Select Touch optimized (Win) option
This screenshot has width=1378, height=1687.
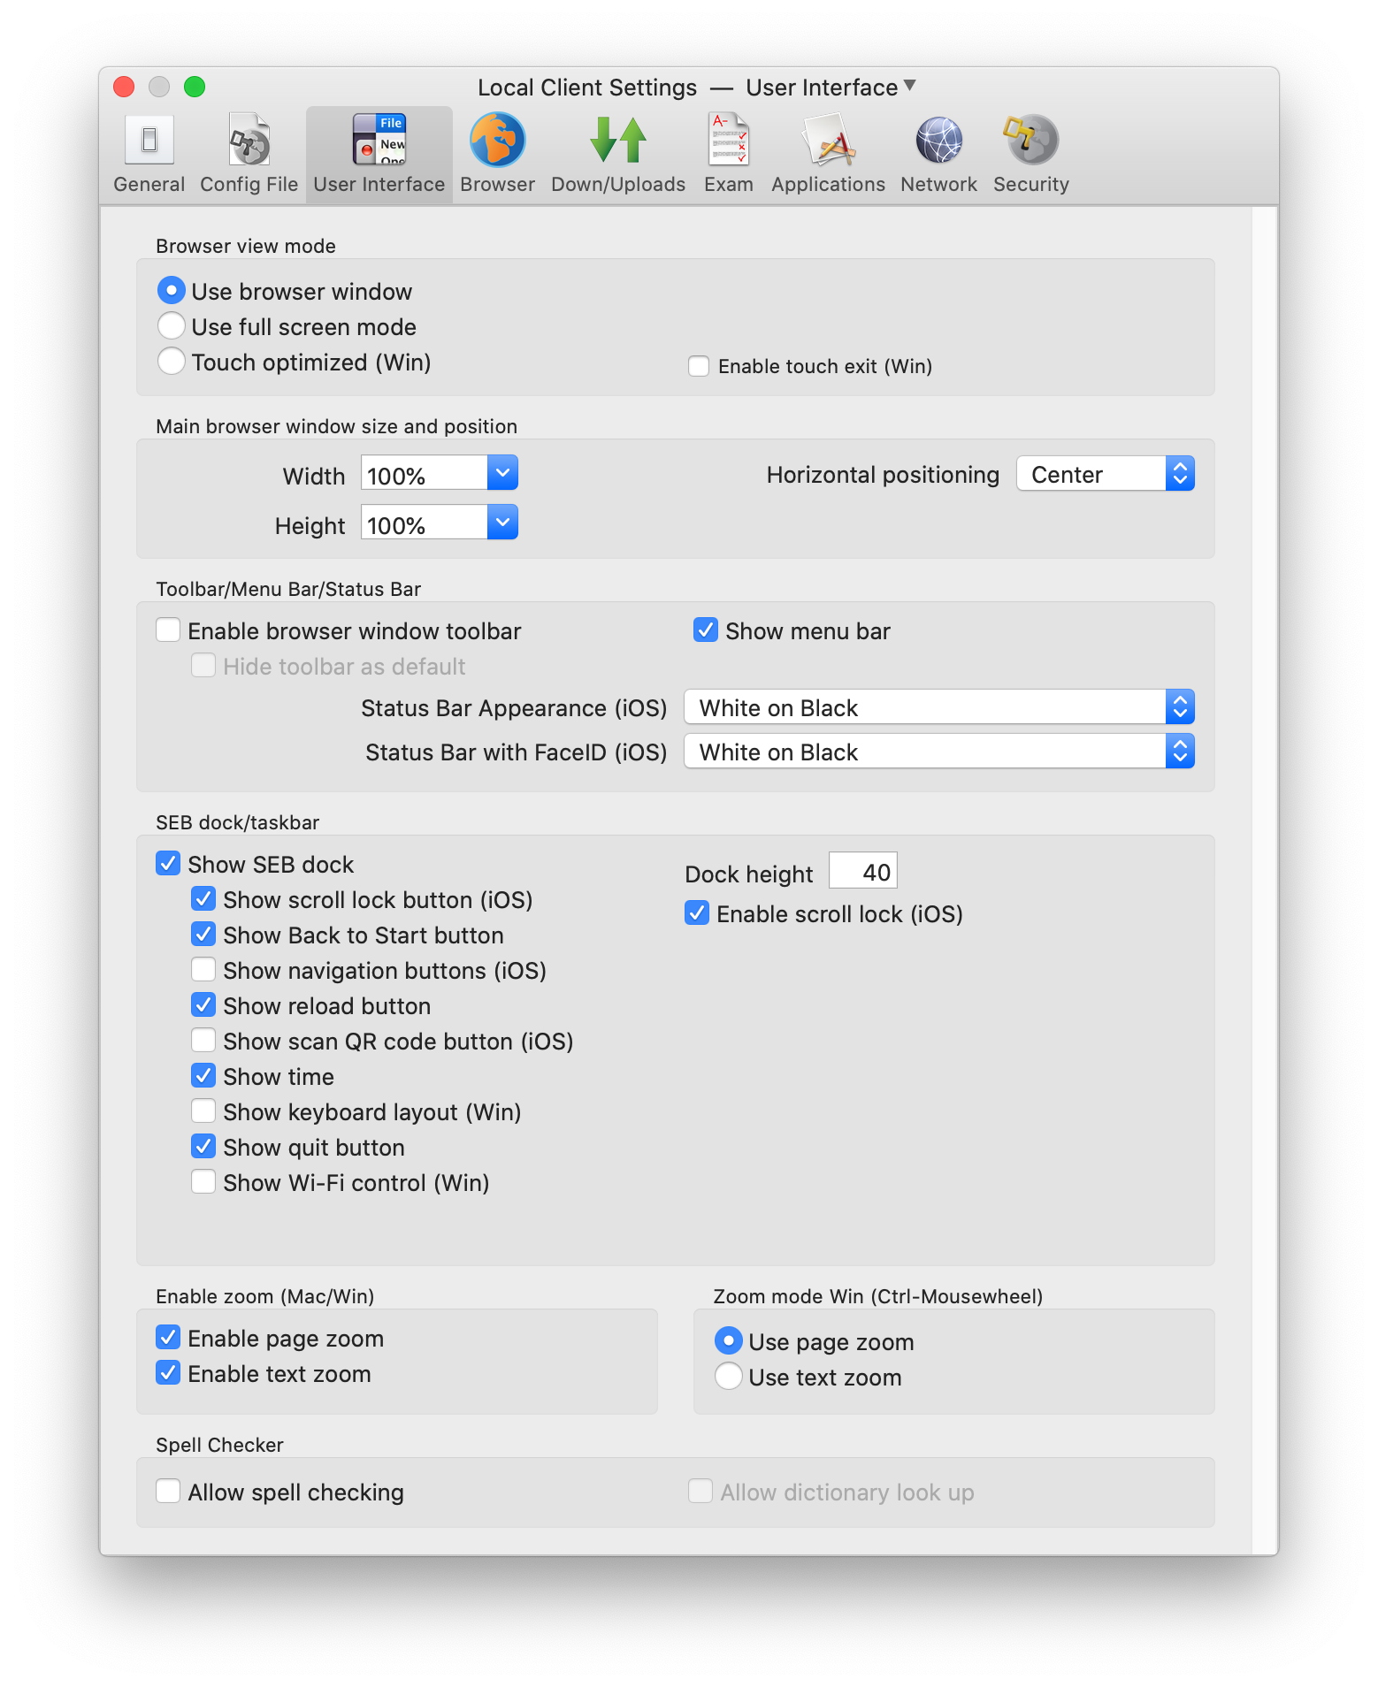172,362
